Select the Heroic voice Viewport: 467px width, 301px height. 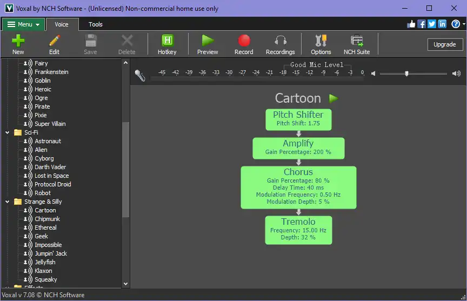coord(43,89)
